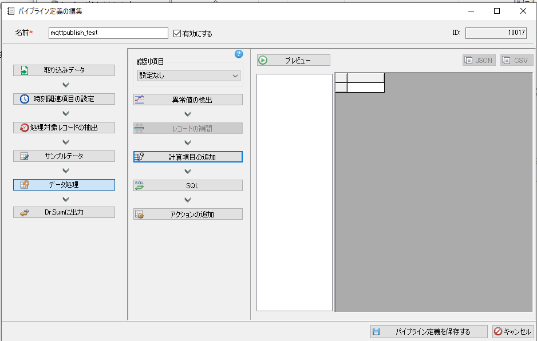Click the CSV copy button

click(517, 60)
